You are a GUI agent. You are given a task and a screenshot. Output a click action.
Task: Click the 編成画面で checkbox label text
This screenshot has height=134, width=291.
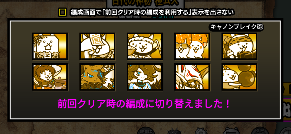coord(153,12)
